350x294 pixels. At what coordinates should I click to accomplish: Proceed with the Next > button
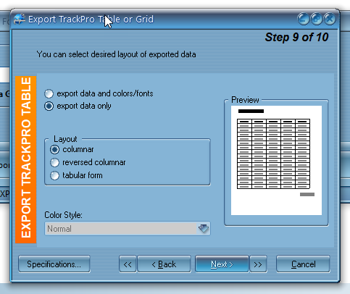(222, 264)
